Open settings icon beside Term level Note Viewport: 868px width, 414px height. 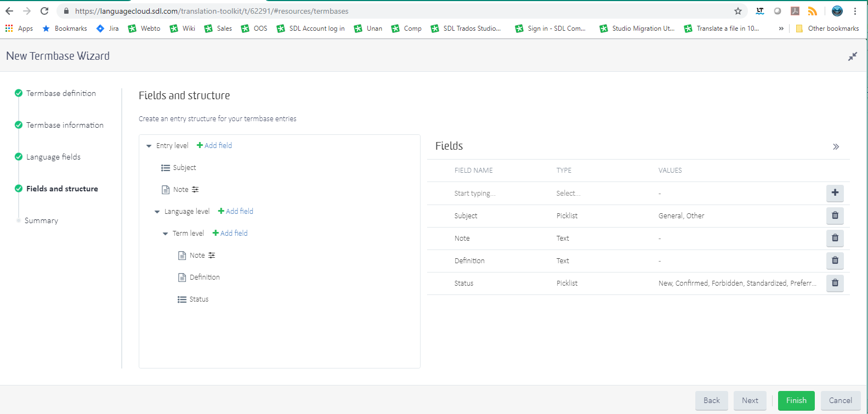pos(212,256)
